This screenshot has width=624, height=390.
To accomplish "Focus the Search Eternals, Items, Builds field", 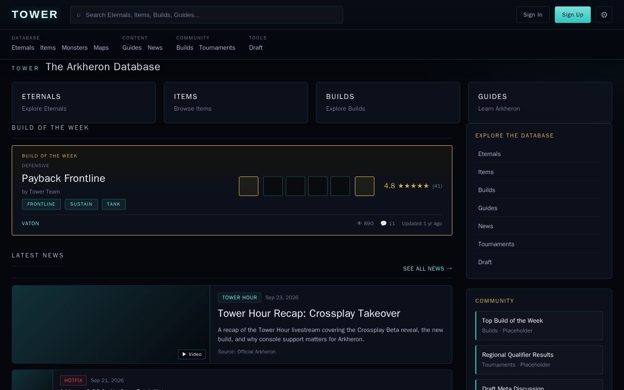I will 207,15.
